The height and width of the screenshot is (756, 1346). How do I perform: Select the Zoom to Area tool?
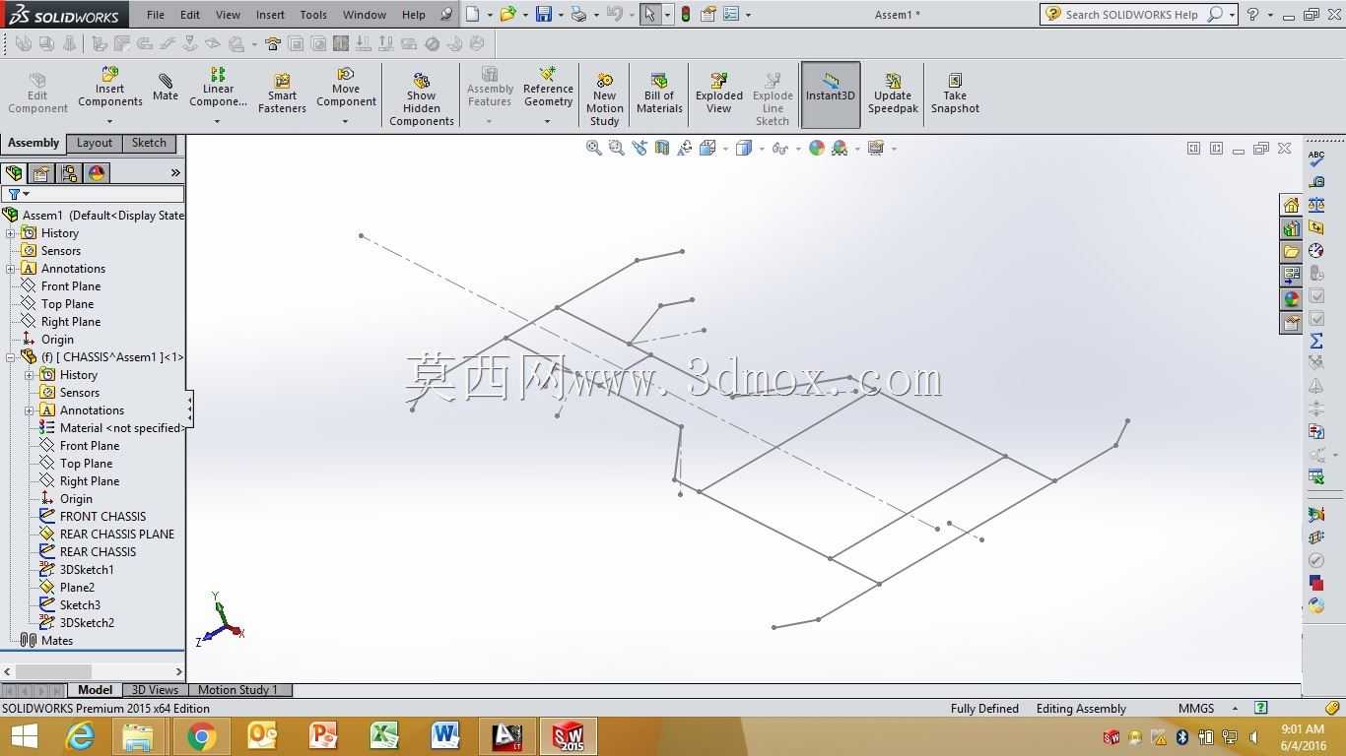617,148
